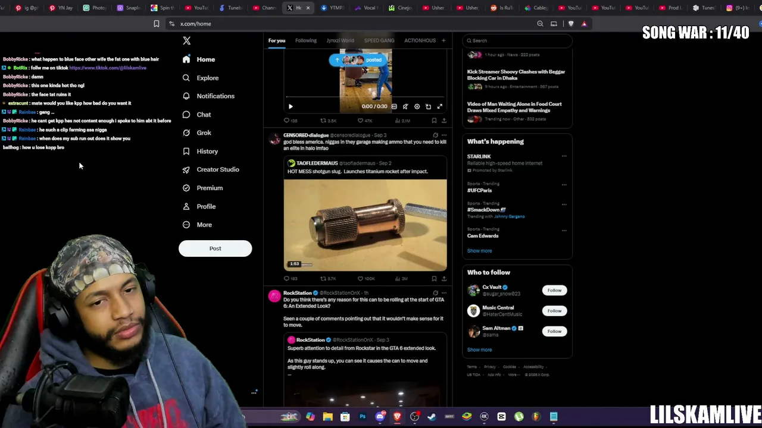Follow the Cx Vault account
Image resolution: width=762 pixels, height=428 pixels.
pyautogui.click(x=554, y=290)
